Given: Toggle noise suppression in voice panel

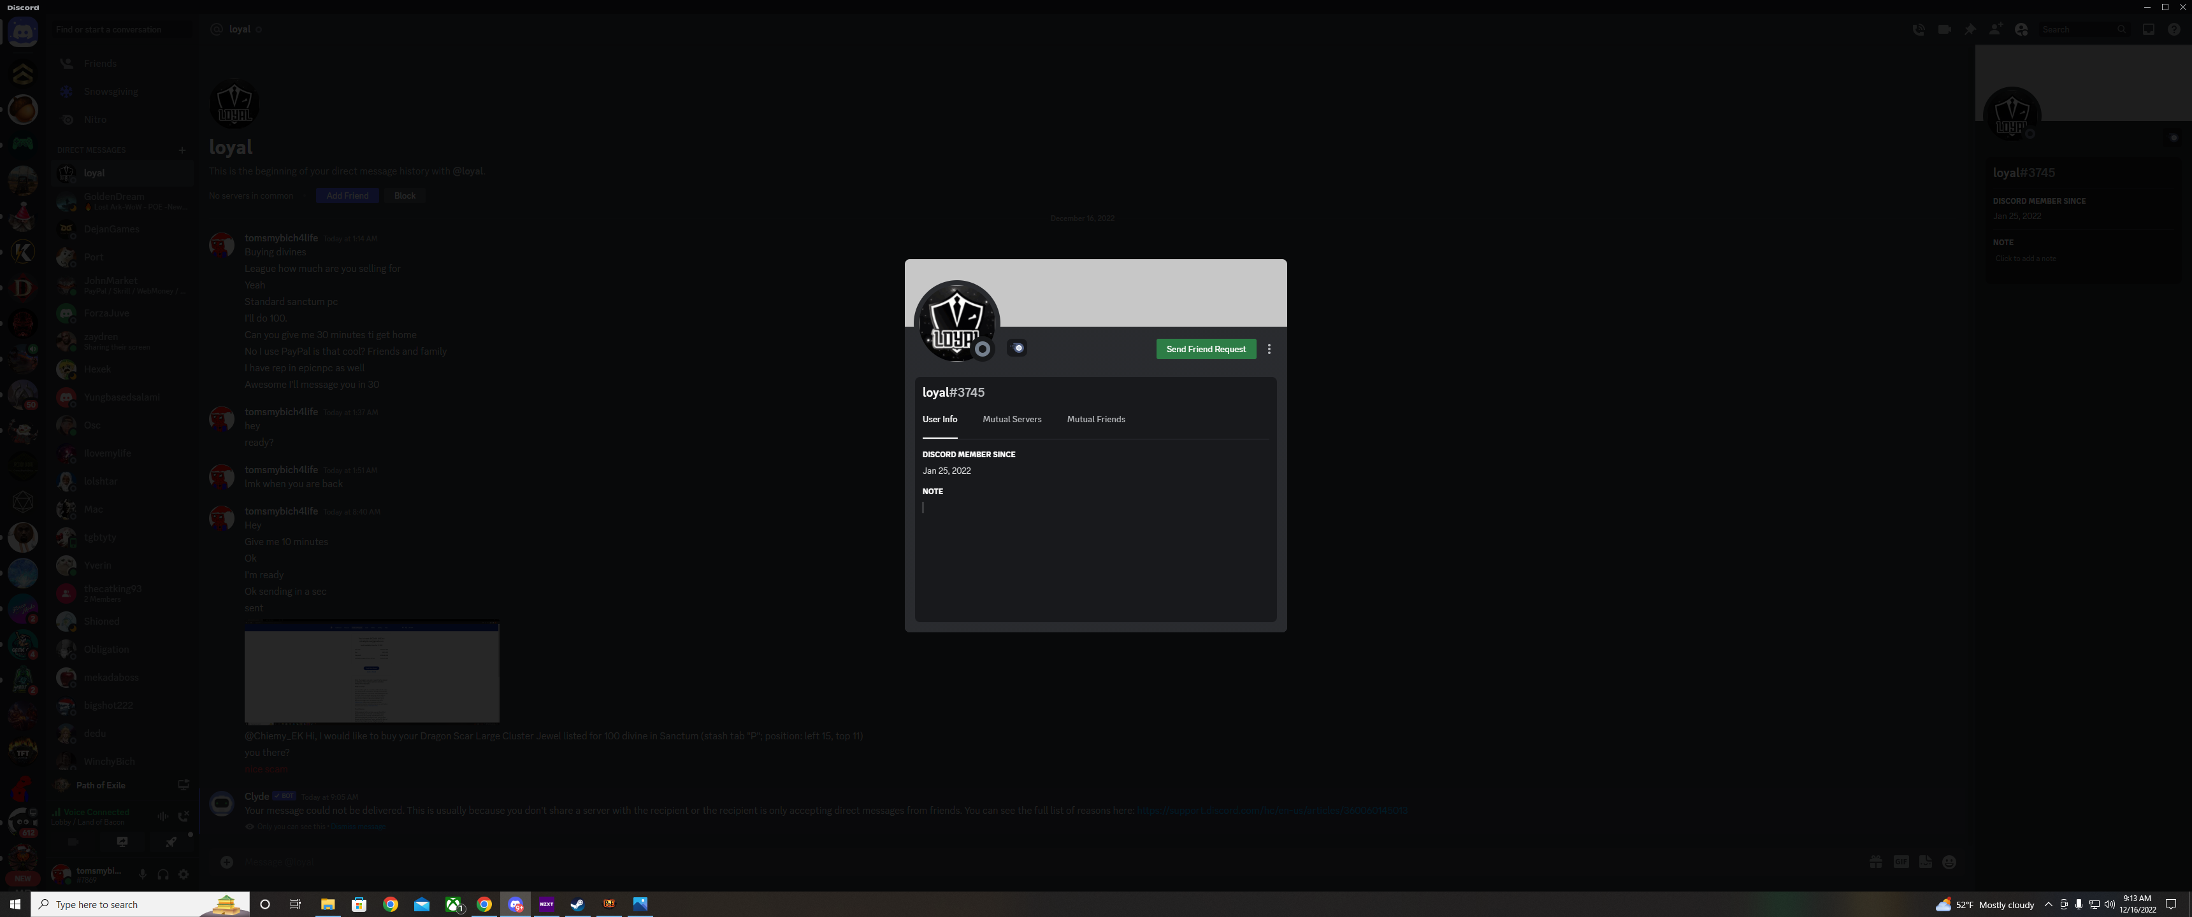Looking at the screenshot, I should point(162,816).
